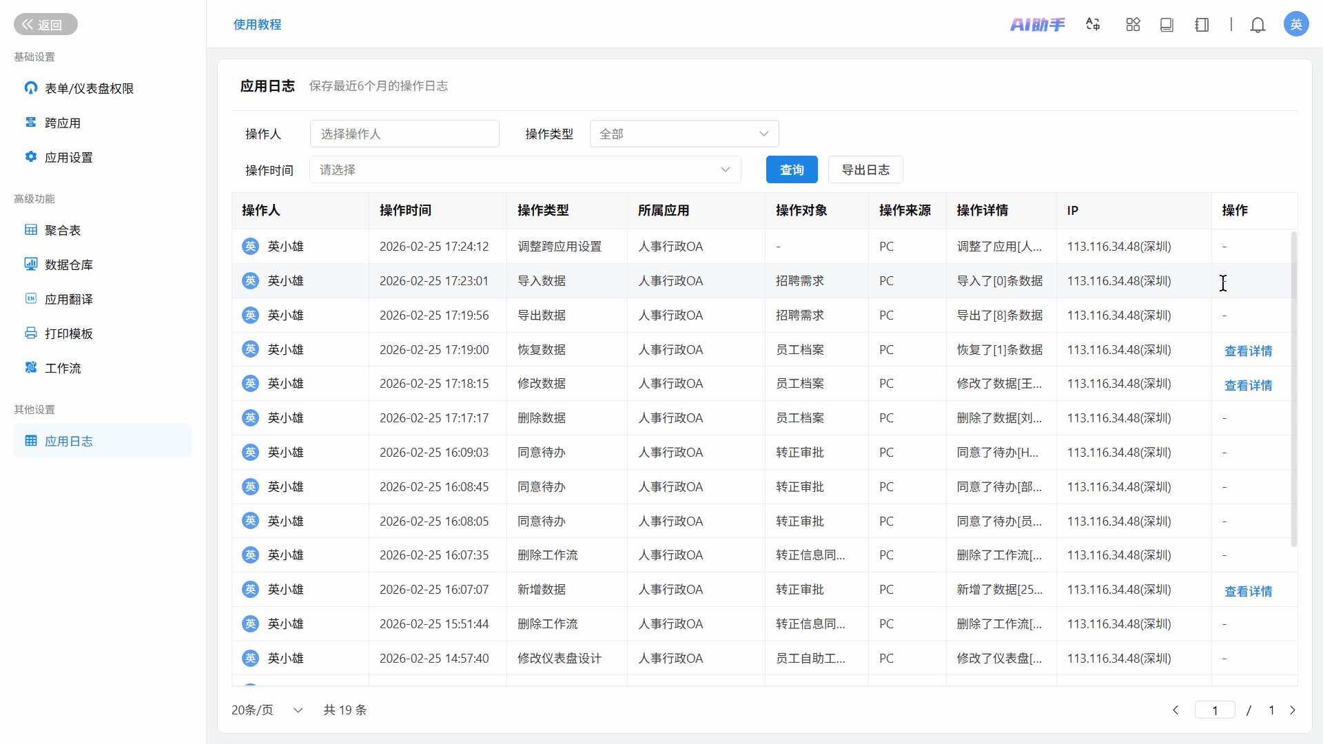This screenshot has width=1323, height=744.
Task: Click the 返回 back button
Action: [x=45, y=24]
